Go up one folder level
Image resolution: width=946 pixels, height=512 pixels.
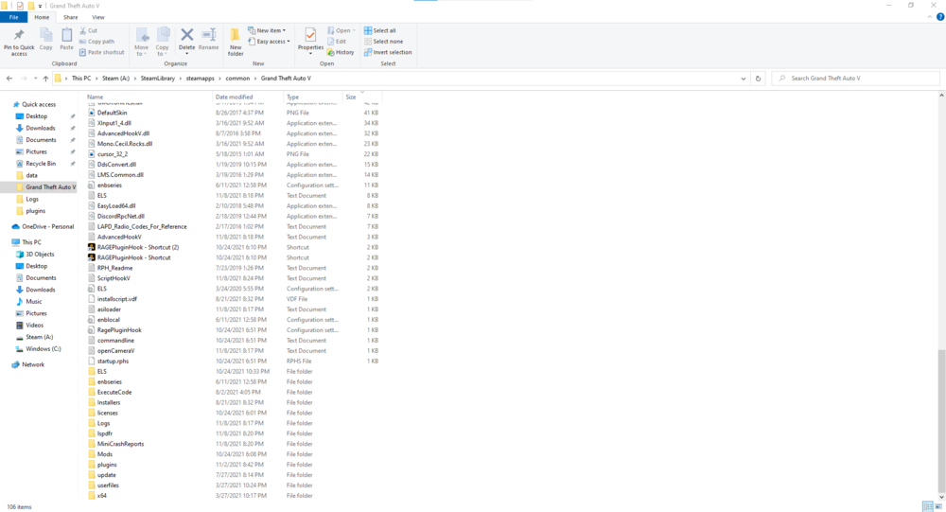[45, 79]
